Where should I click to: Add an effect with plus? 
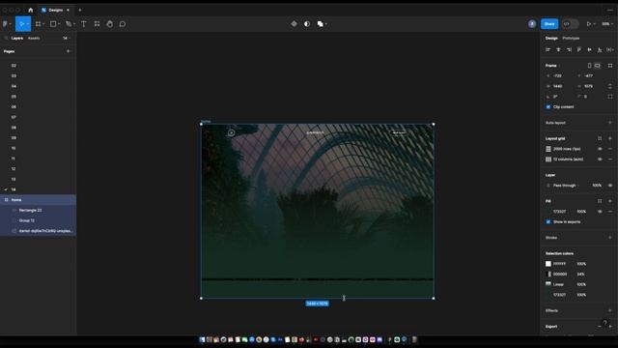(x=610, y=310)
